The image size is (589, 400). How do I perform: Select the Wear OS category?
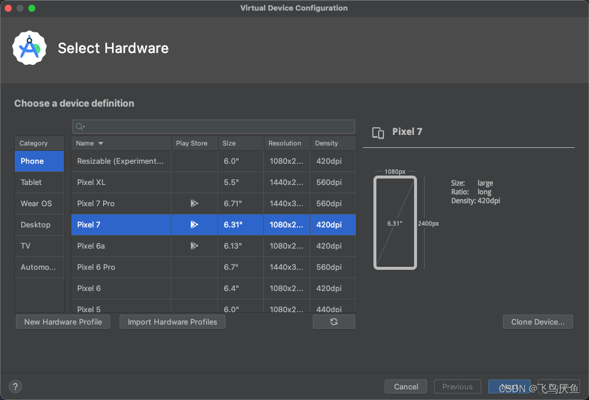(39, 204)
